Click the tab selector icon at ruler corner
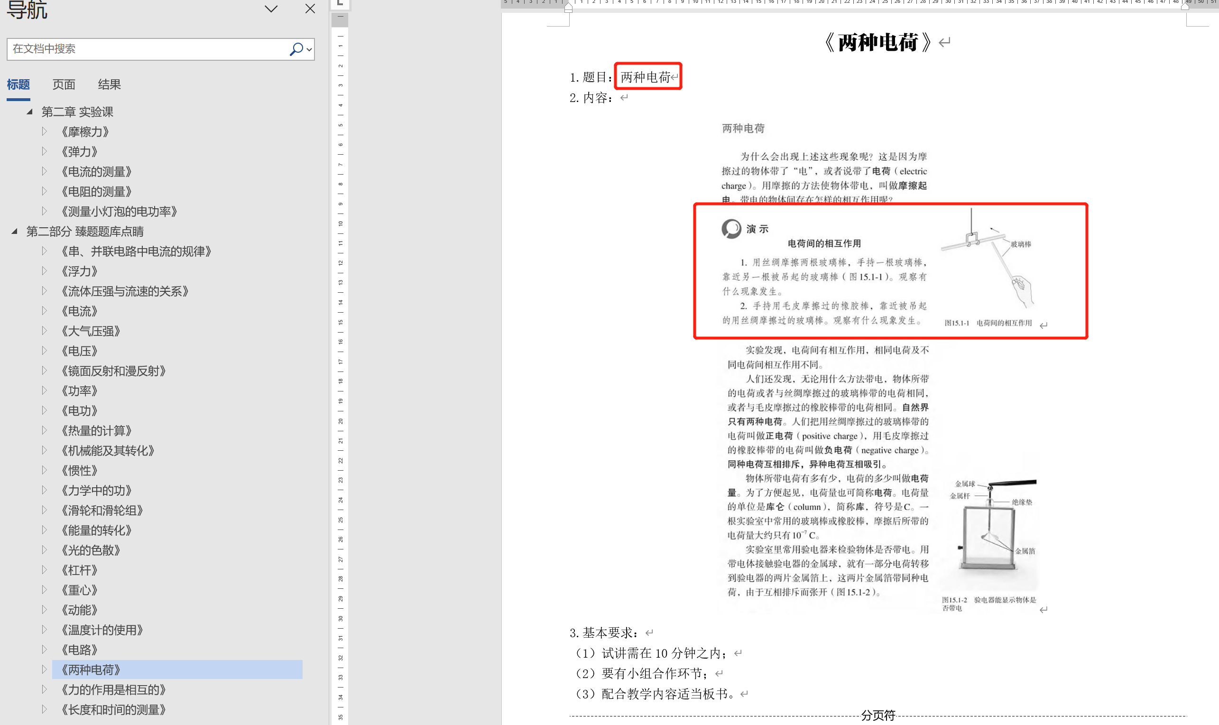 pos(340,3)
